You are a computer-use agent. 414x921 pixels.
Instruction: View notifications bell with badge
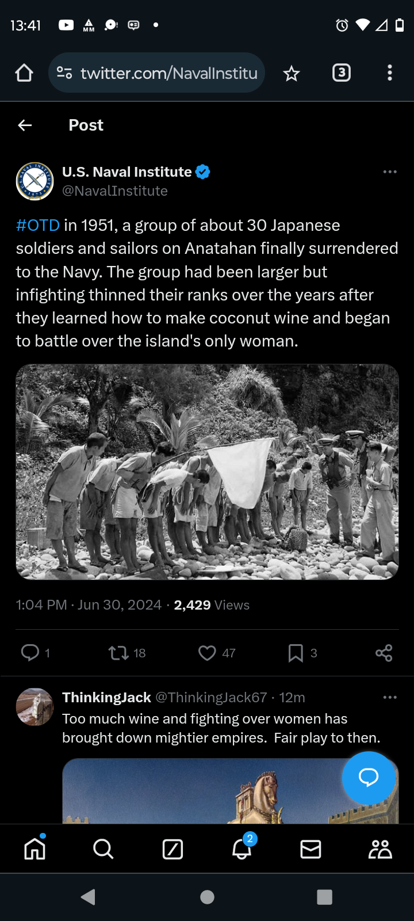click(x=242, y=847)
